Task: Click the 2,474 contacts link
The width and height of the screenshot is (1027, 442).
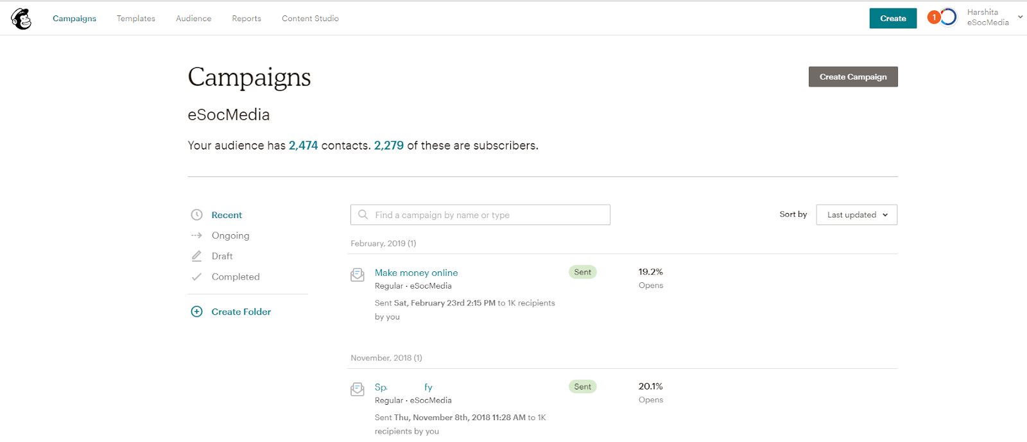Action: 303,146
